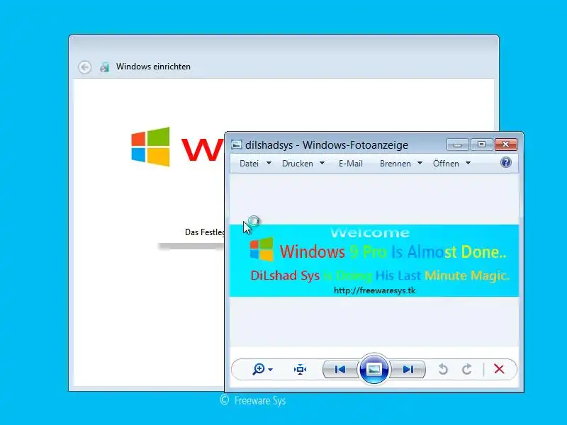Screen dimensions: 567x425
Task: Fit image to window size
Action: click(x=300, y=369)
